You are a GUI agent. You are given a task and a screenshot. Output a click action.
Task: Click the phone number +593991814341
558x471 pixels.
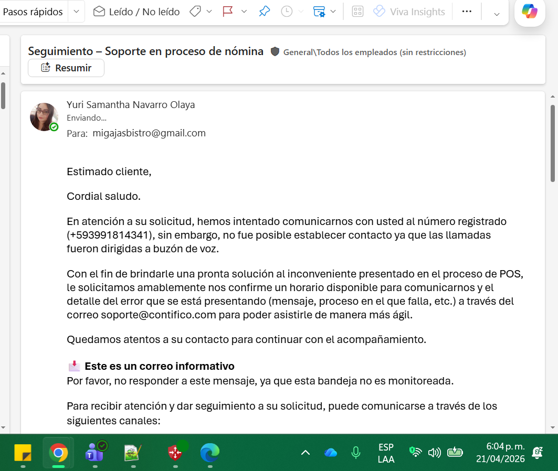pos(110,235)
